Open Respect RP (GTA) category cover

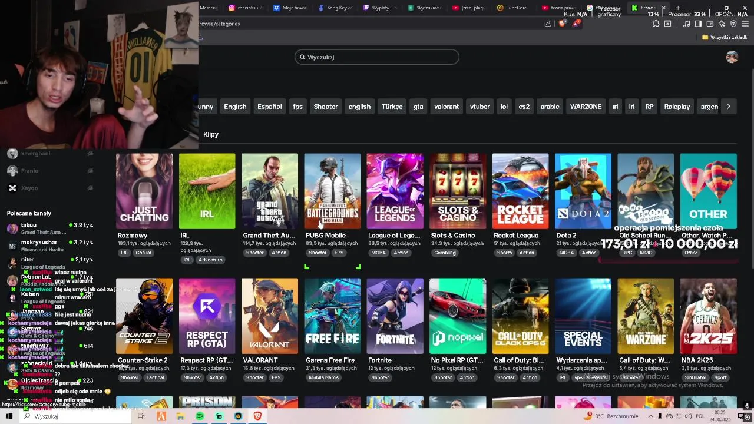[x=207, y=316]
